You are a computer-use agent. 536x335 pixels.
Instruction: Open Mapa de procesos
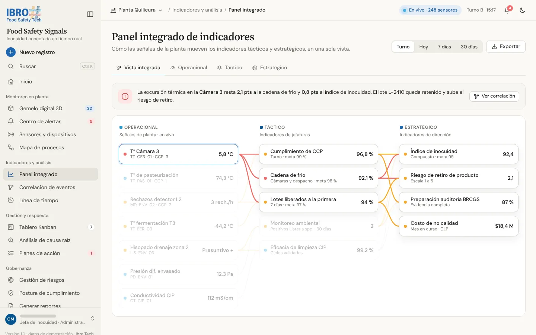pos(50,147)
